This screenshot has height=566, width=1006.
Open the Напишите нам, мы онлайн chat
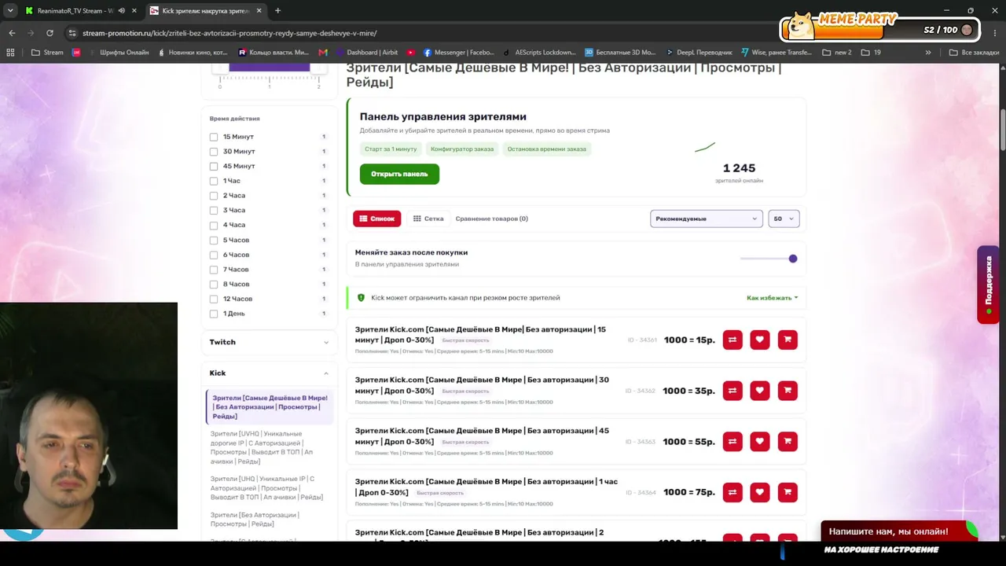[899, 531]
